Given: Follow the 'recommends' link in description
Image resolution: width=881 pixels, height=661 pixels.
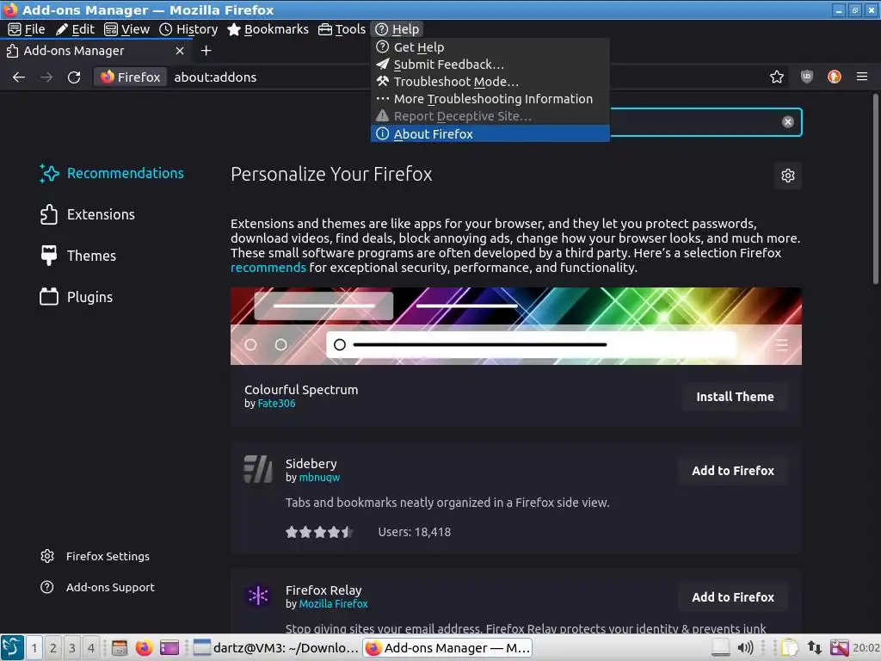Looking at the screenshot, I should pyautogui.click(x=268, y=268).
